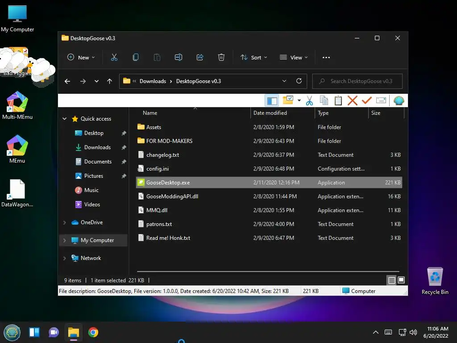Click the orange checkmark properties icon

[x=367, y=100]
